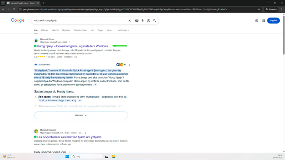This screenshot has height=160, width=285.
Task: Switch to the Shorts-videoer tab
Action: coord(81,30)
